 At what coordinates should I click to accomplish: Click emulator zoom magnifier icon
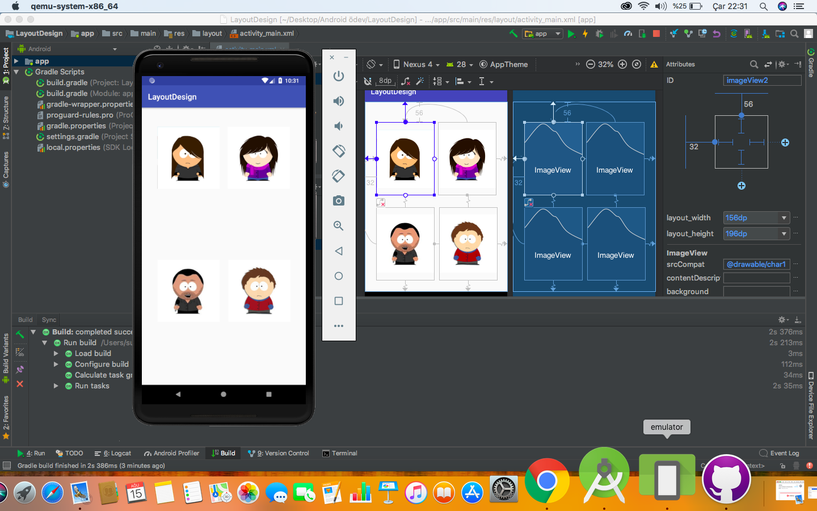339,226
